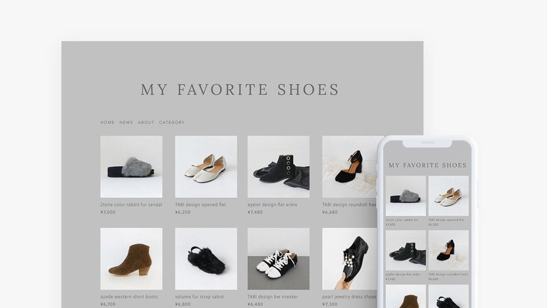Image resolution: width=547 pixels, height=308 pixels.
Task: Click desktop 'eyelet design flat ankle' product name
Action: 272,205
